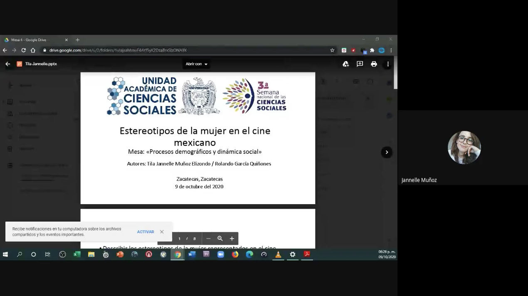Open Chrome extensions puzzle icon
Screen dimensions: 528x296
click(372, 50)
